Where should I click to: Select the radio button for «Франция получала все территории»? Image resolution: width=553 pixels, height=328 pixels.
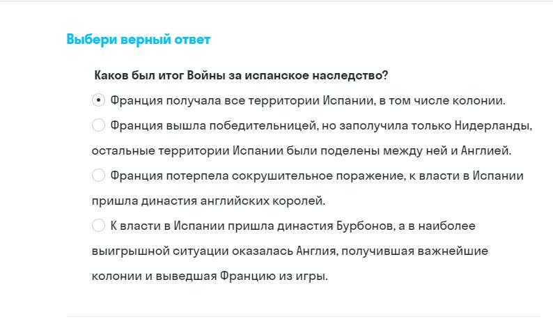[98, 100]
